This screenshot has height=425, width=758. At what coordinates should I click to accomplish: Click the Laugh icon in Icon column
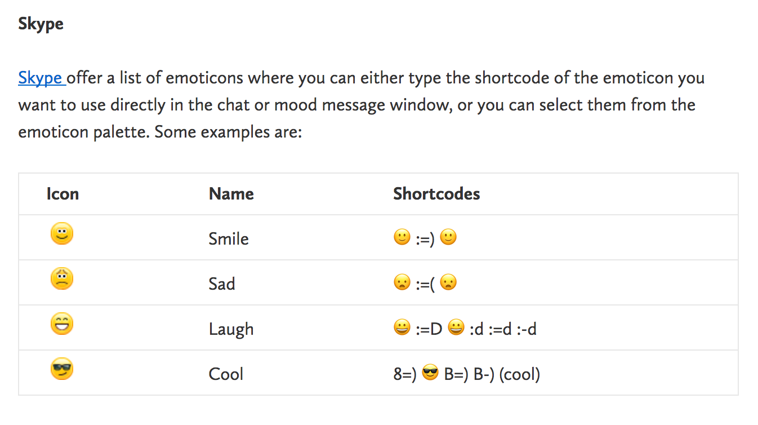[x=62, y=324]
